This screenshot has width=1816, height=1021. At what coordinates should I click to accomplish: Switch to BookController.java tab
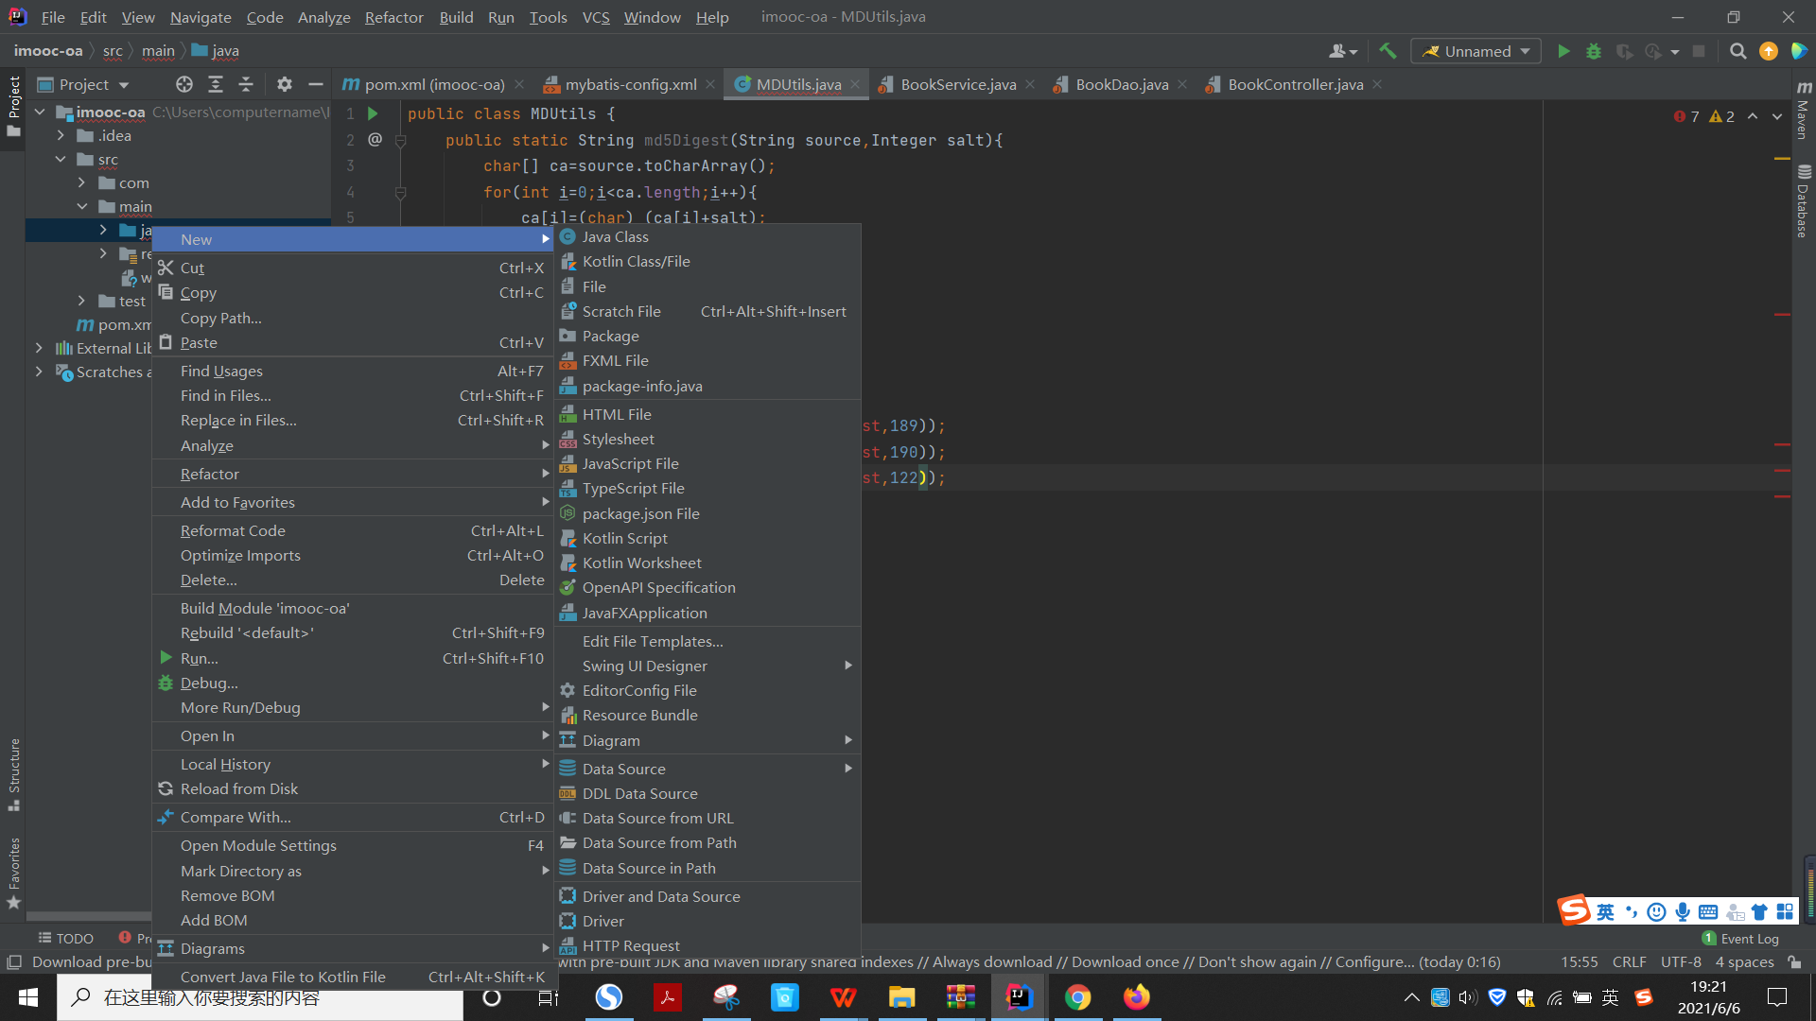pos(1296,84)
